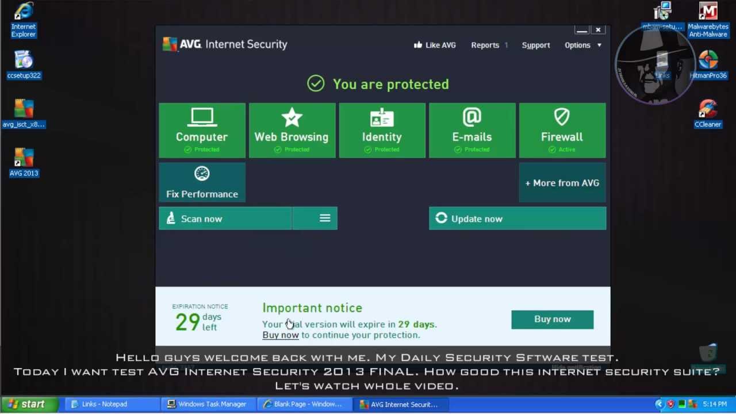The height and width of the screenshot is (414, 736).
Task: Click the Scan now button
Action: (x=225, y=218)
